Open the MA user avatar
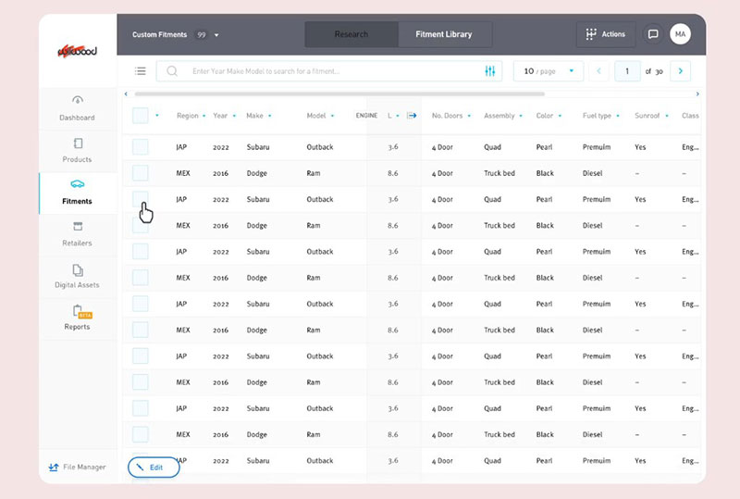Image resolution: width=740 pixels, height=499 pixels. coord(680,34)
